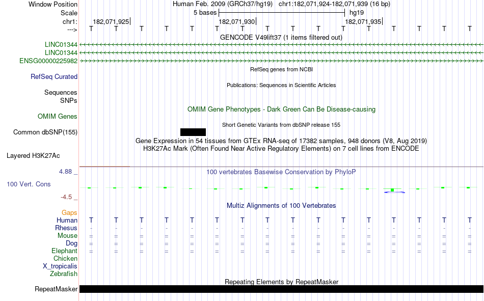Click the tallest green PhyloP conservation bar
The height and width of the screenshot is (301, 484).
(x=392, y=190)
